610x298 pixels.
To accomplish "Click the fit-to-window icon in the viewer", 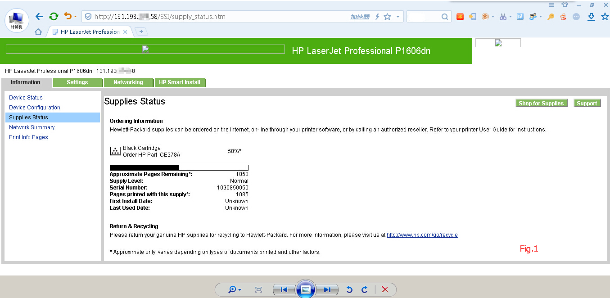I will click(x=258, y=289).
